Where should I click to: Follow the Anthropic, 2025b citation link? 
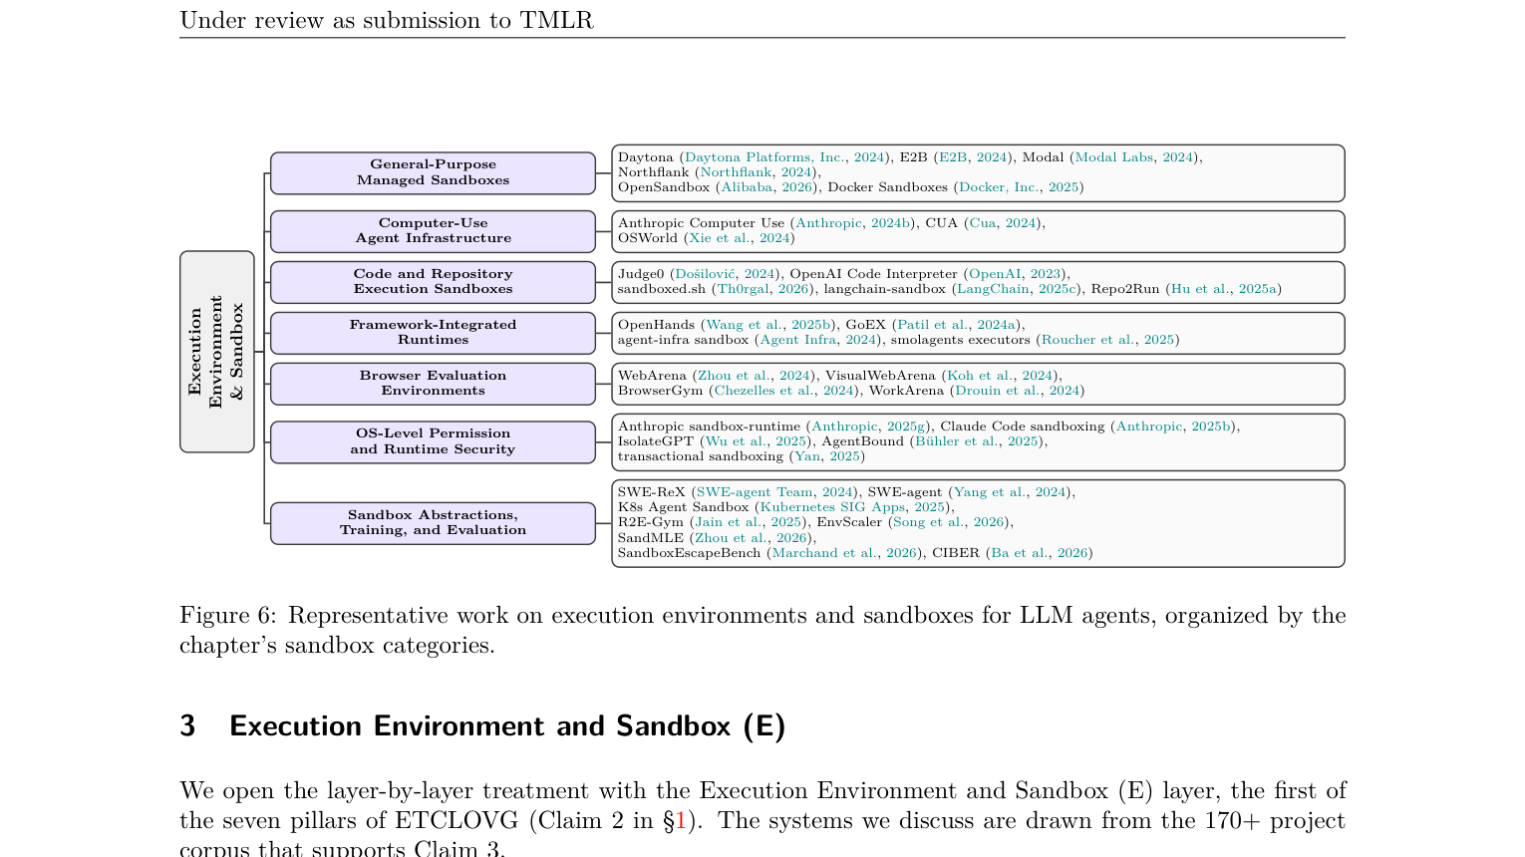click(x=1174, y=427)
